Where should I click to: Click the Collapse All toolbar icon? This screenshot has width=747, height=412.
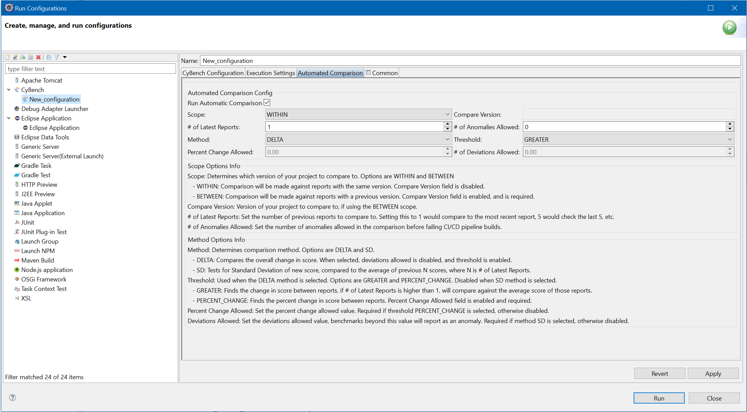click(49, 57)
